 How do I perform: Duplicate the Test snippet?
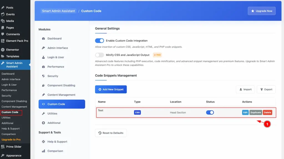click(256, 112)
